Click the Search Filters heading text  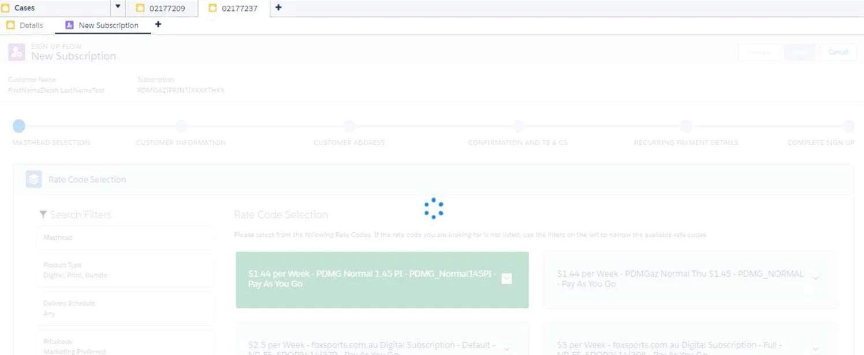pyautogui.click(x=80, y=214)
